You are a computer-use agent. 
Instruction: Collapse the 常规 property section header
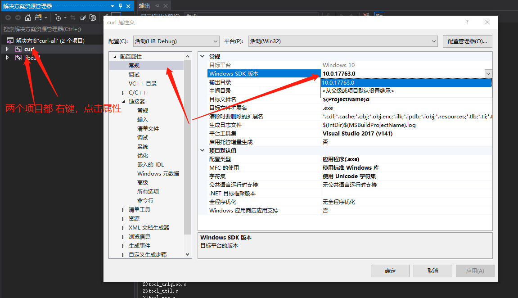pos(202,57)
